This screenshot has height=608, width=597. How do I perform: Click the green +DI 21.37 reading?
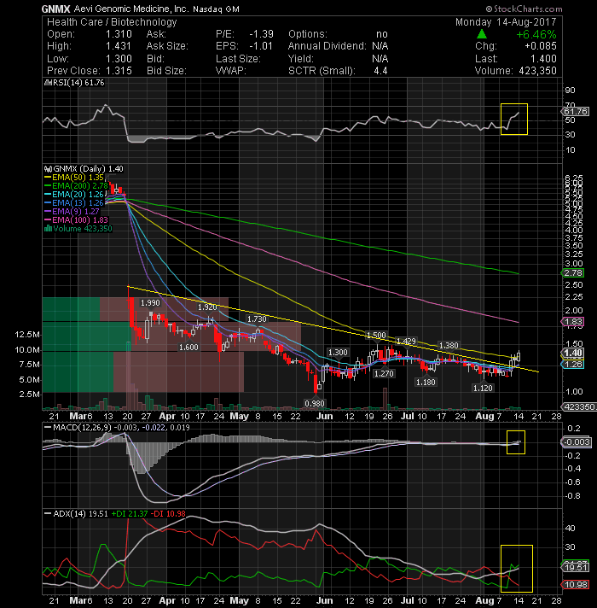(x=130, y=514)
